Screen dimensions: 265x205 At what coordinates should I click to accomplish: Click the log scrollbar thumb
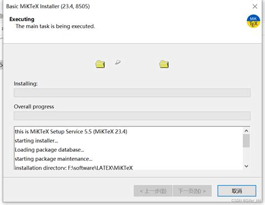point(247,141)
